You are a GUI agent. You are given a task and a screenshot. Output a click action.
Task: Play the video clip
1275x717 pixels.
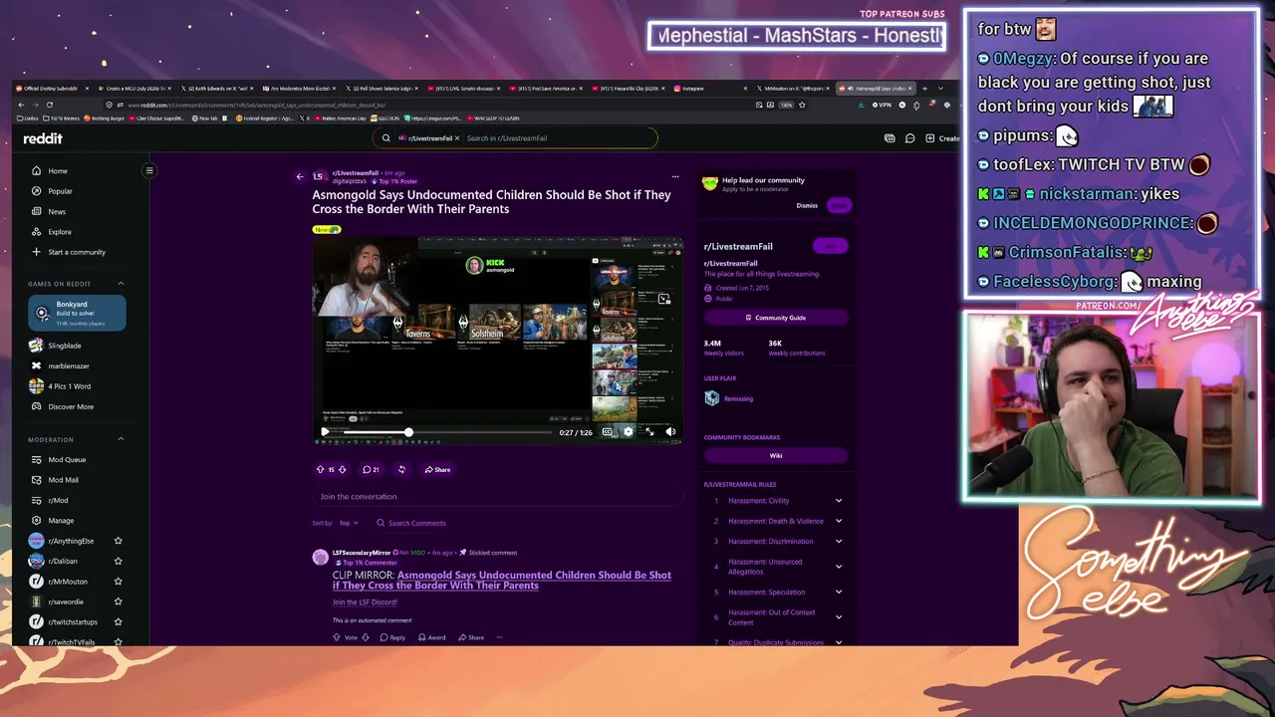(x=325, y=432)
